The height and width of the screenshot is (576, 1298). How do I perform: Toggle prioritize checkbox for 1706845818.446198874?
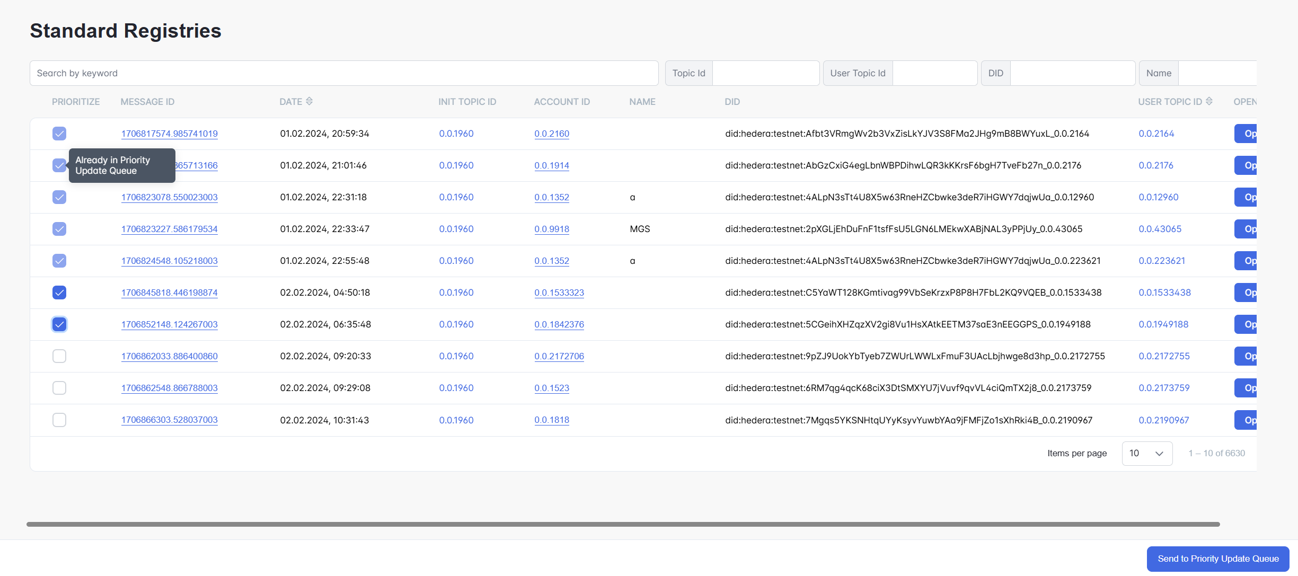point(59,293)
